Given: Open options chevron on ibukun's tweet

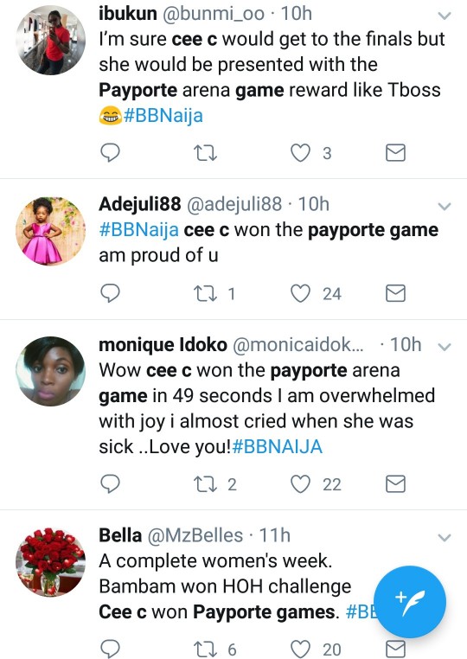Looking at the screenshot, I should 445,16.
